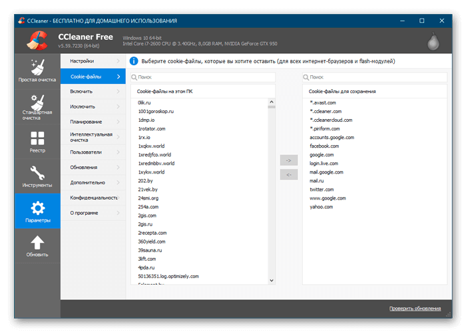Open the Конфиденциальность tab
This screenshot has width=466, height=332.
tap(93, 198)
